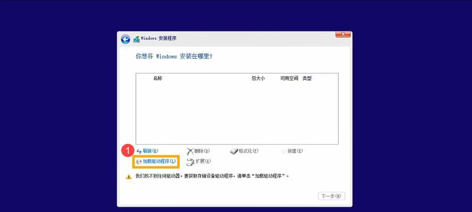Image resolution: width=472 pixels, height=212 pixels.
Task: Click the 扩展(X) extend link
Action: point(203,161)
